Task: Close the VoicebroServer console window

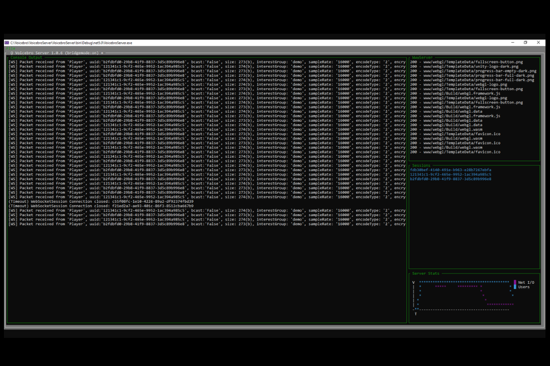Action: click(x=538, y=43)
